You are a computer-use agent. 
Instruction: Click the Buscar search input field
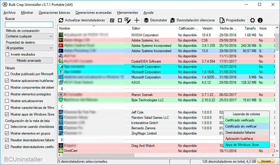(29, 25)
